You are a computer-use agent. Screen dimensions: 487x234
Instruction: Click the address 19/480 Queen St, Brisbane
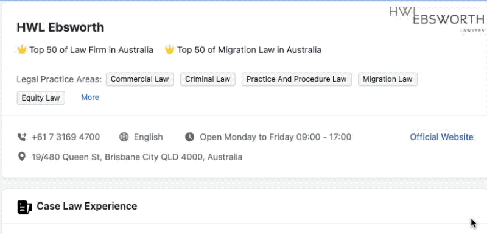(137, 157)
